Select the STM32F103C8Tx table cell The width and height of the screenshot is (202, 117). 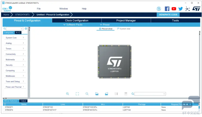pos(103,107)
